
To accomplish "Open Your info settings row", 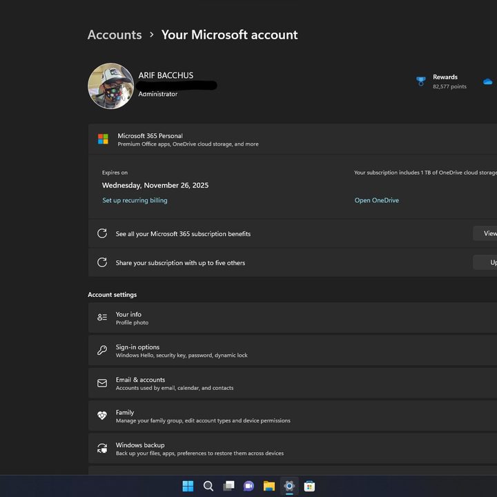I will 292,318.
